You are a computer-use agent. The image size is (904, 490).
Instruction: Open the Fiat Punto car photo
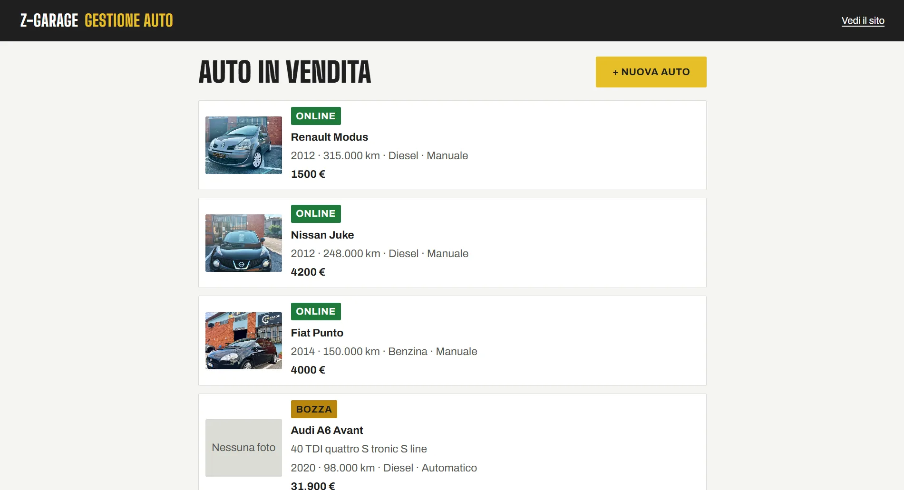coord(243,341)
